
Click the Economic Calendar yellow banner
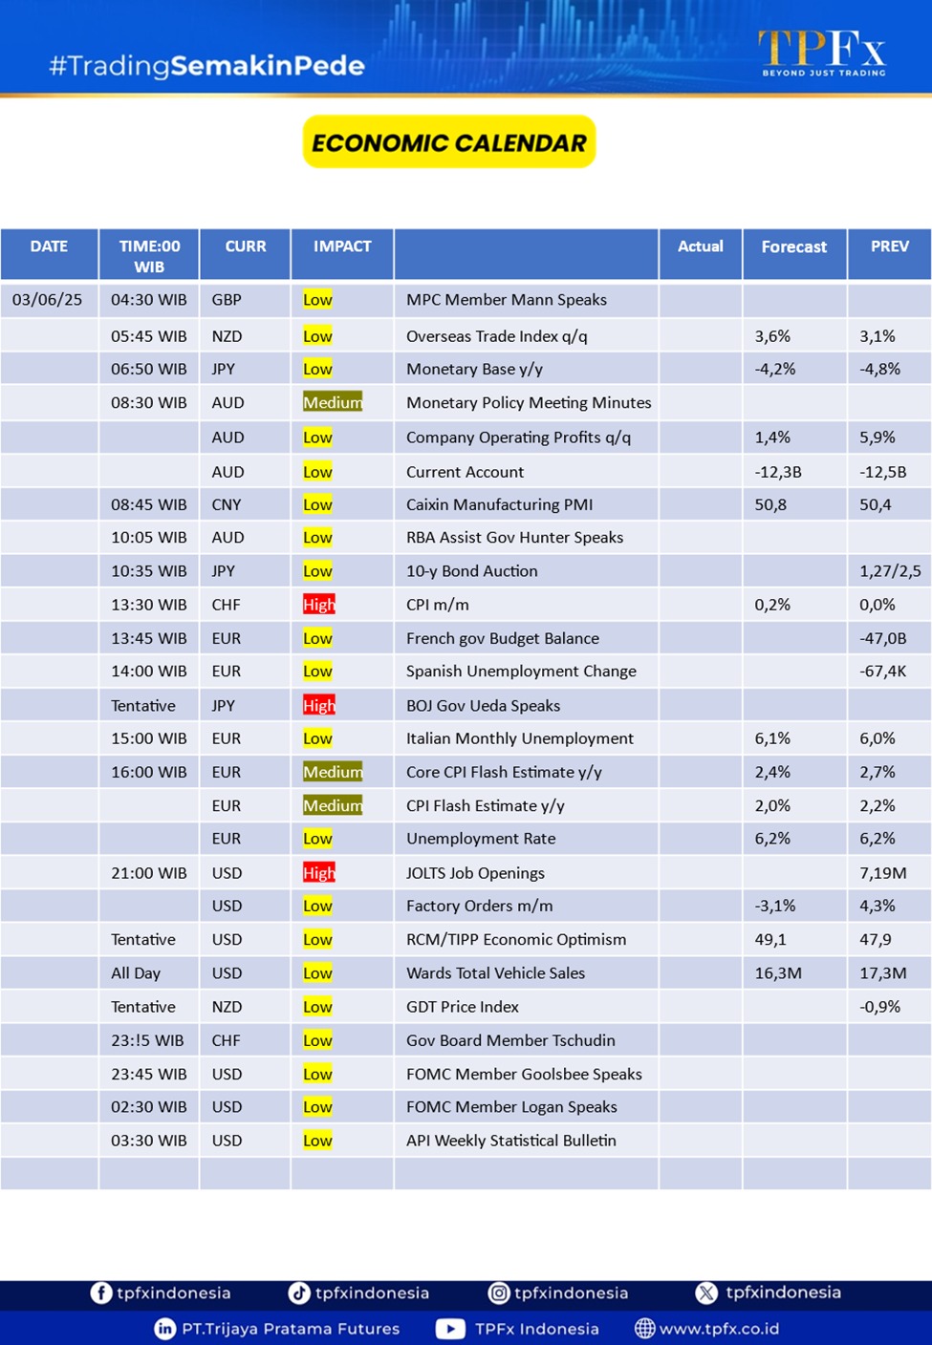(x=449, y=142)
